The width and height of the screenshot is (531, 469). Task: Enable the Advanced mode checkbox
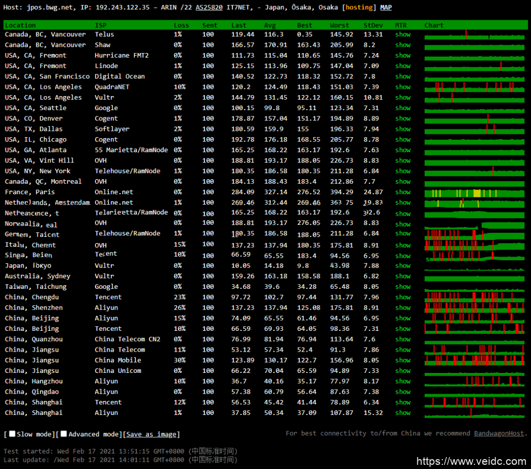pos(64,434)
